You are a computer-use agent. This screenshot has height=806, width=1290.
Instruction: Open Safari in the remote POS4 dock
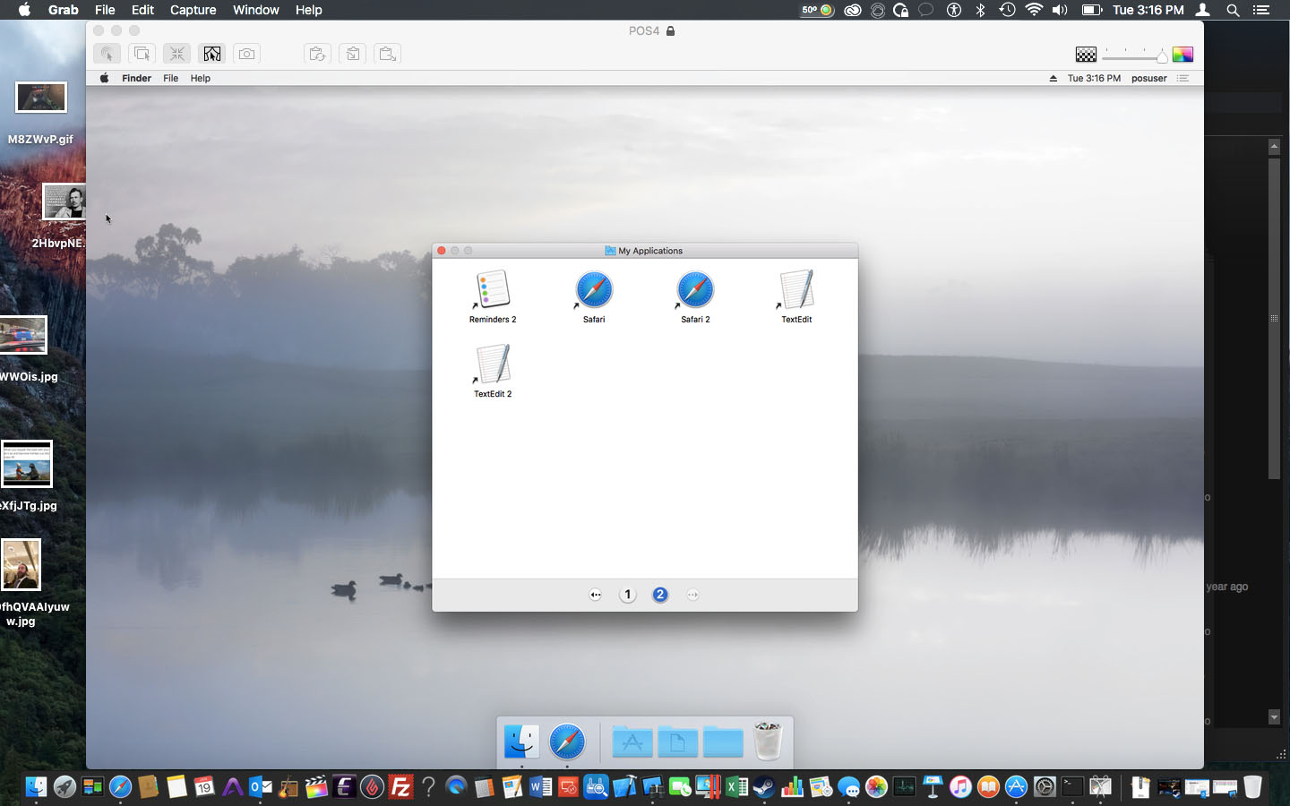[567, 742]
